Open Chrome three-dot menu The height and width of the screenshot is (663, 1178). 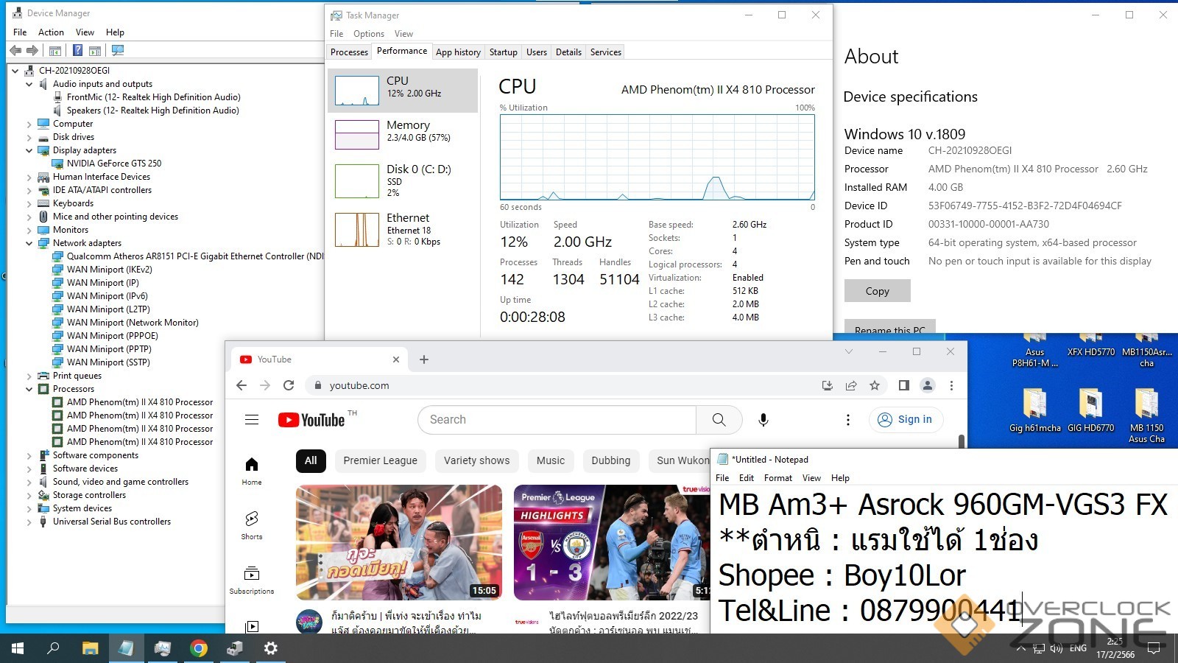[x=951, y=385]
